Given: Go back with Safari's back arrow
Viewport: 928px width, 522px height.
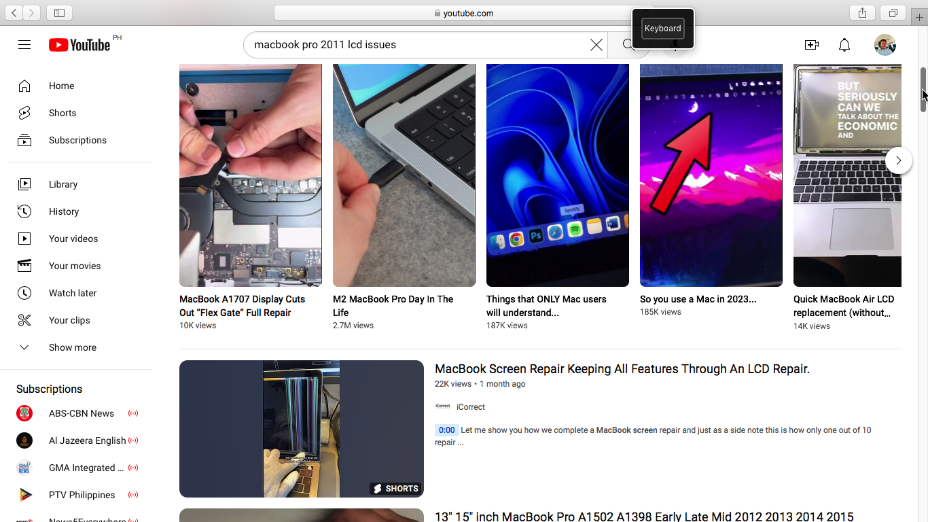Looking at the screenshot, I should (x=14, y=13).
